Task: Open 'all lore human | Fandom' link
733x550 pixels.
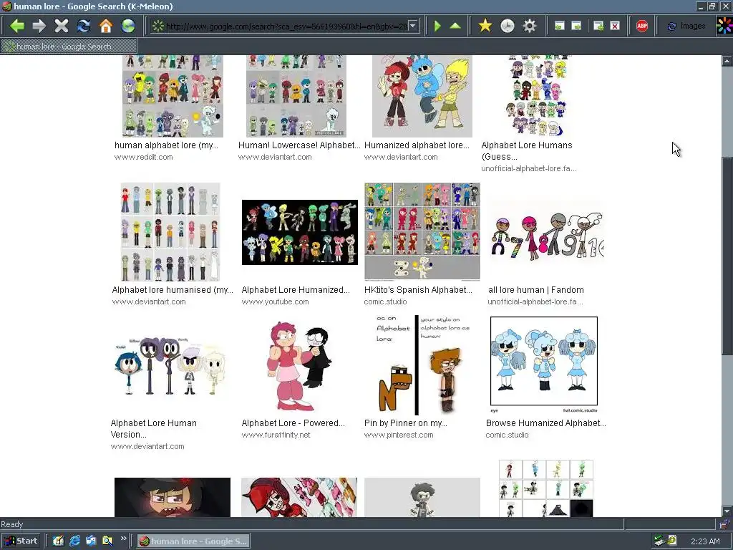Action: pos(535,289)
